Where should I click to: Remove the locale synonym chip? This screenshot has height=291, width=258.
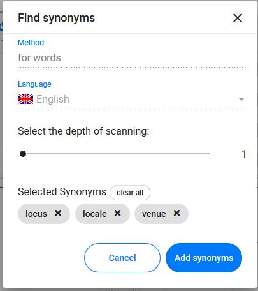(x=117, y=213)
